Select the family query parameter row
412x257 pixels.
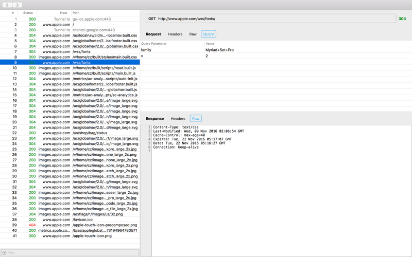coord(276,50)
